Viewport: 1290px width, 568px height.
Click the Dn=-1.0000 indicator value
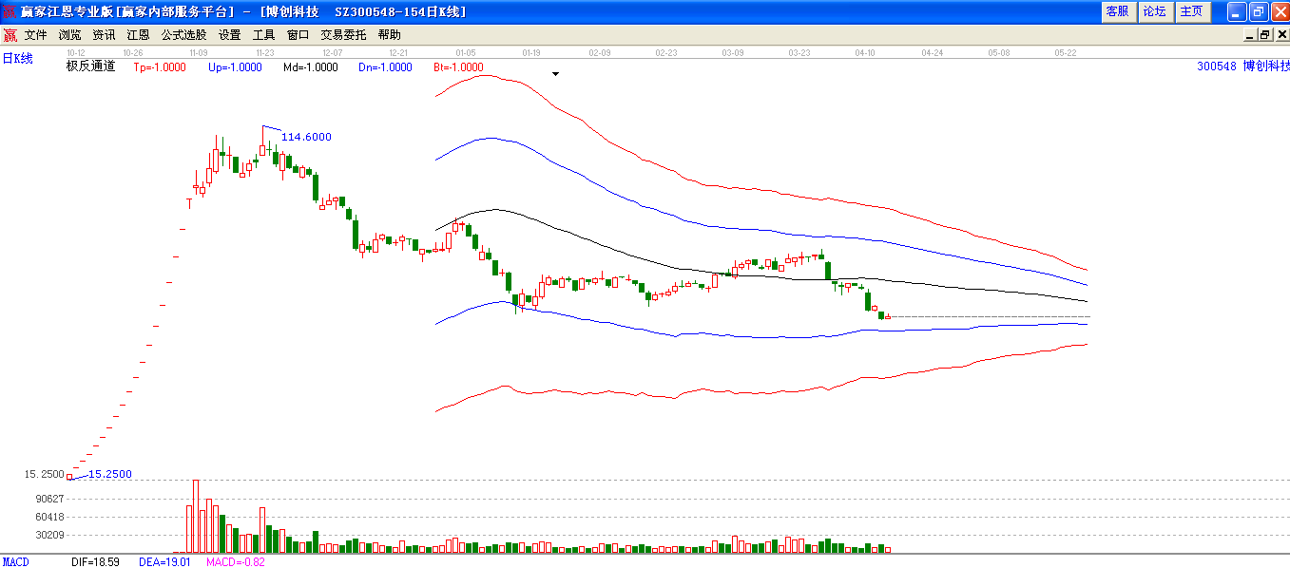coord(385,67)
